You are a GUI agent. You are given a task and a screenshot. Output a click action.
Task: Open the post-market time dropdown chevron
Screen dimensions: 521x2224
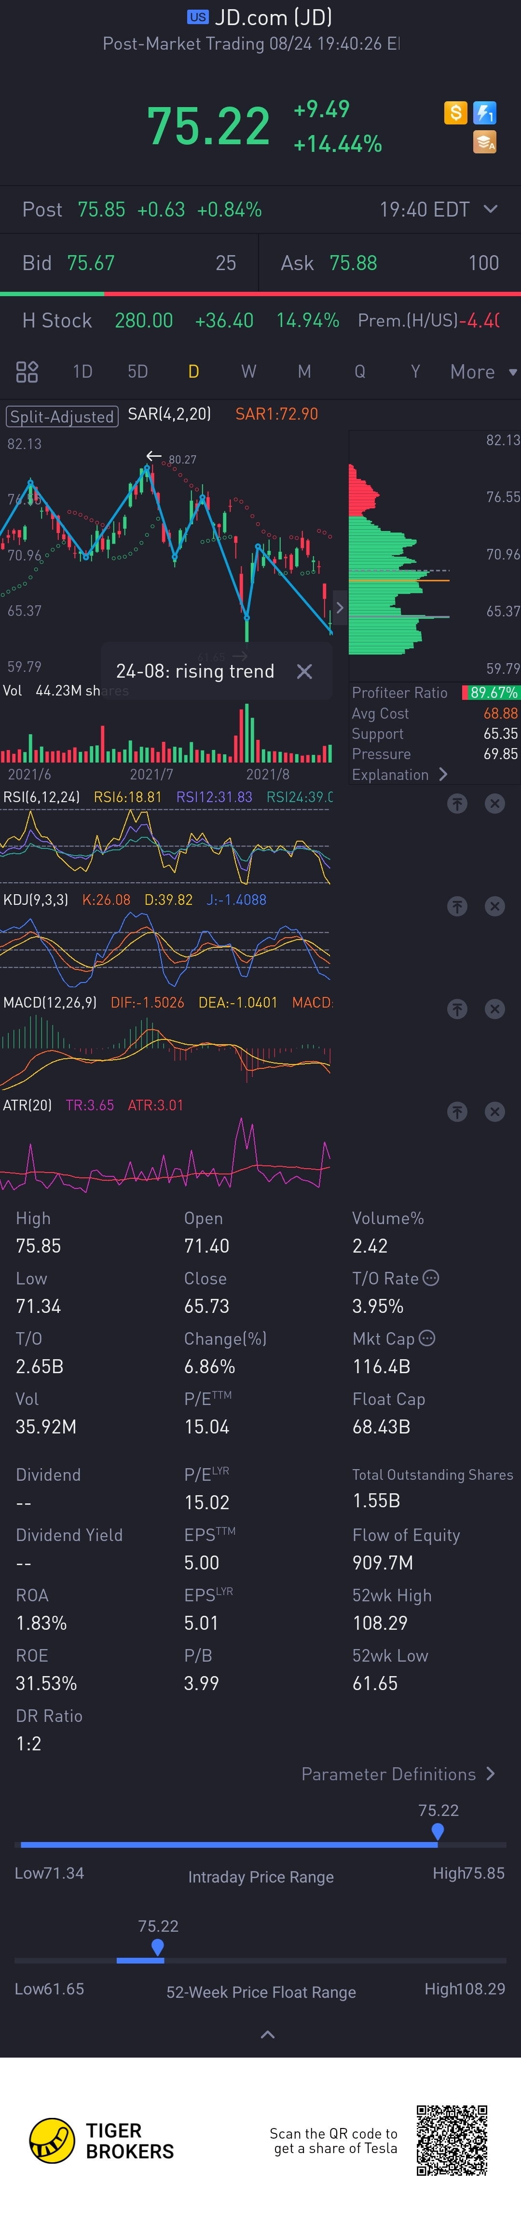click(x=491, y=209)
